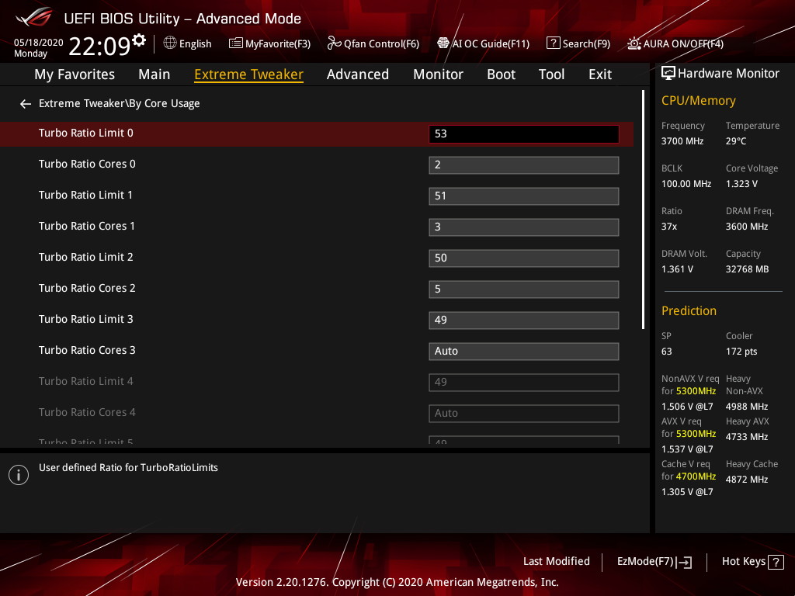Open Hot Keys question mark icon
This screenshot has width=795, height=596.
point(776,562)
